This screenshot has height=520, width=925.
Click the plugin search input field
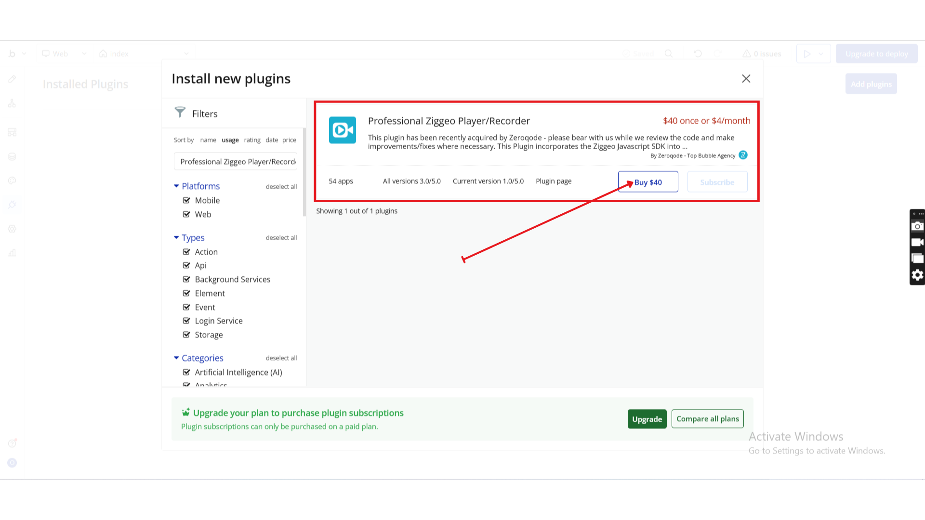(x=236, y=162)
